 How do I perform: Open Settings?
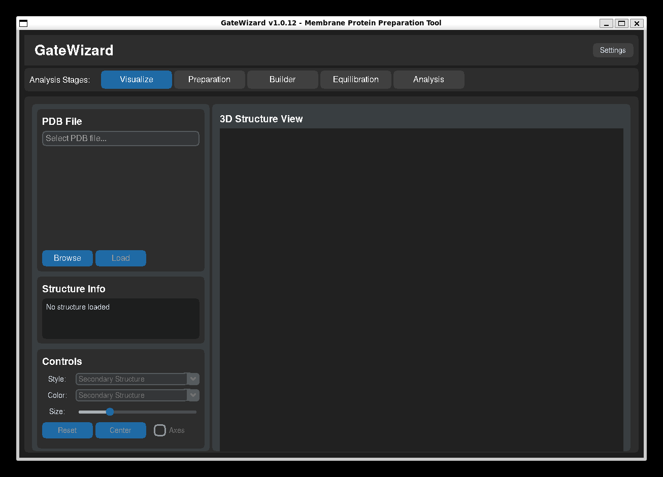click(613, 50)
